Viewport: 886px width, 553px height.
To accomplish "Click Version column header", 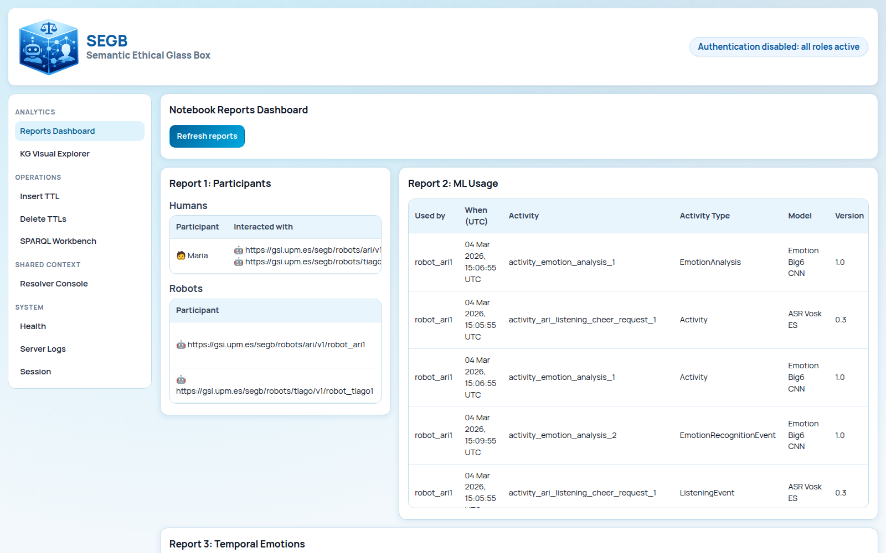I will tap(849, 216).
